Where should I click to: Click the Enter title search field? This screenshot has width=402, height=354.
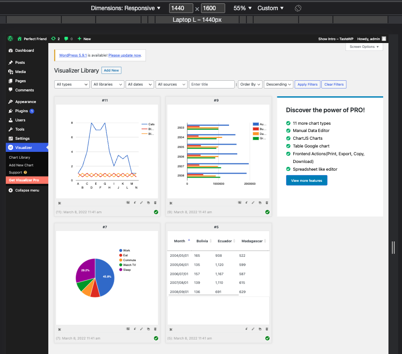pyautogui.click(x=212, y=85)
